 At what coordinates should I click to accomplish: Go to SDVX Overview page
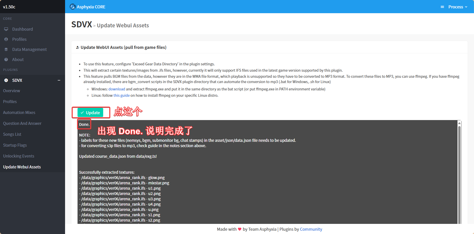click(x=11, y=91)
